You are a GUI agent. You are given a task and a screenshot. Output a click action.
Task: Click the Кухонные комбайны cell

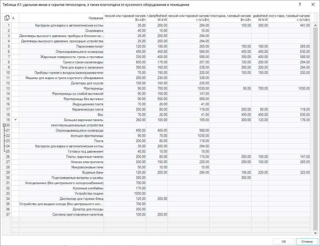pos(61,188)
